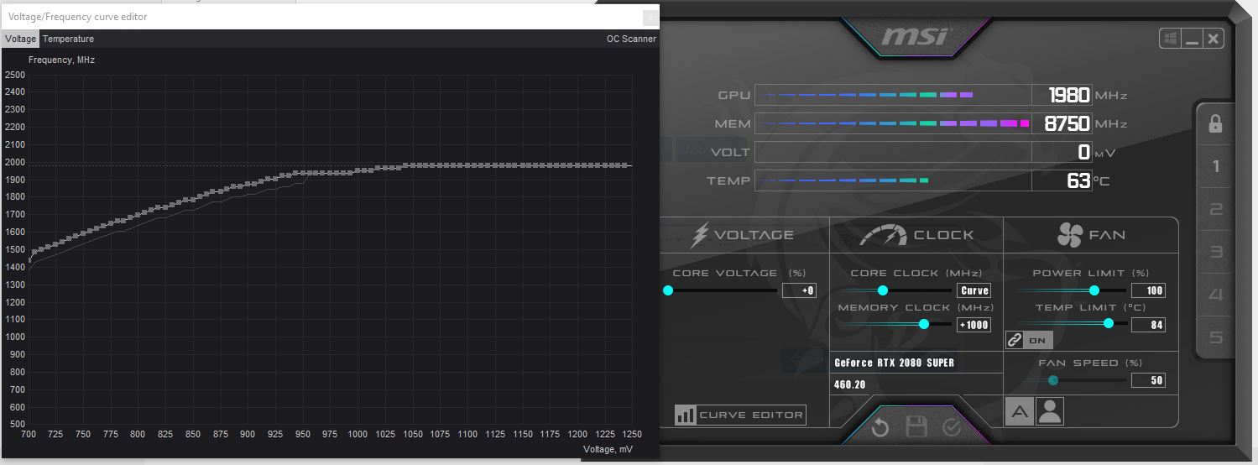Click the save profile floppy icon
The image size is (1258, 465).
click(x=916, y=427)
